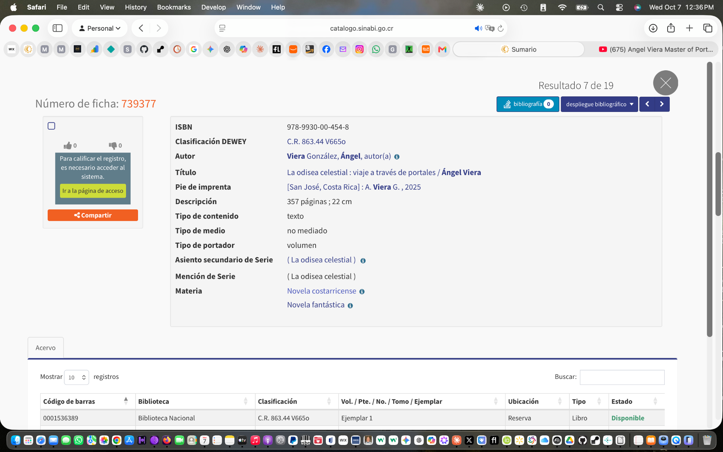
Task: Click the thumbs down rating icon
Action: [113, 145]
